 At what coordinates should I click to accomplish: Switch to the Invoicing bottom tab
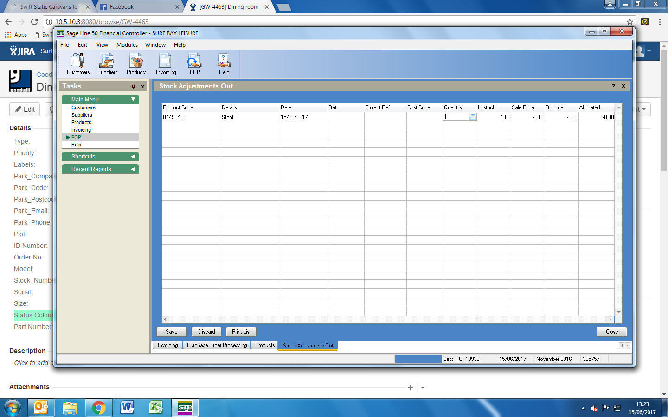click(167, 345)
